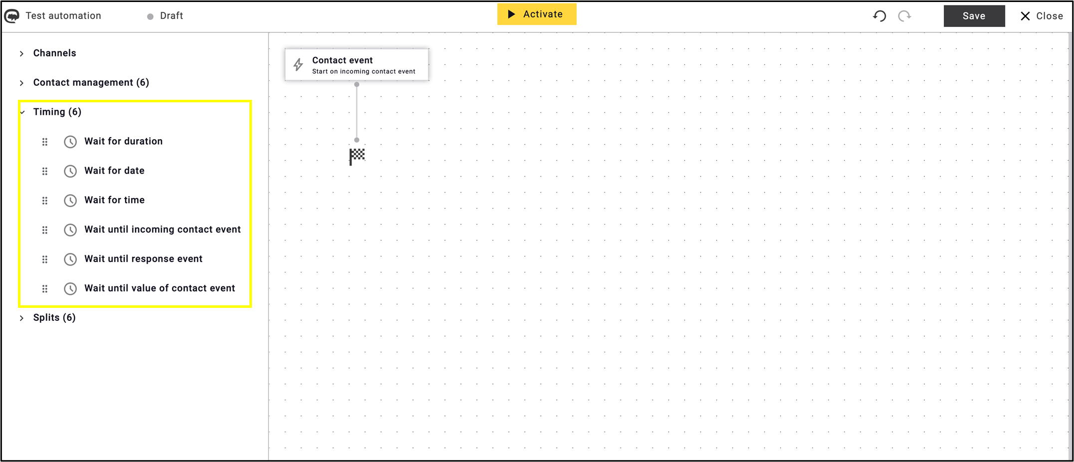Click the lightning icon on Contact event node
Screen dimensions: 1074x462
pyautogui.click(x=298, y=65)
